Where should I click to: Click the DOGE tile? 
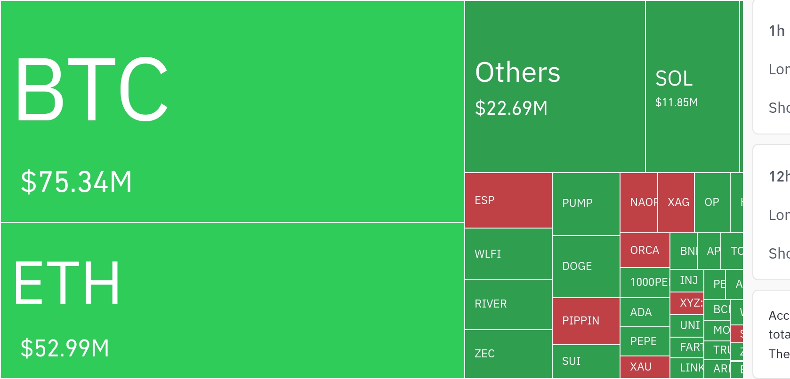[x=586, y=266]
